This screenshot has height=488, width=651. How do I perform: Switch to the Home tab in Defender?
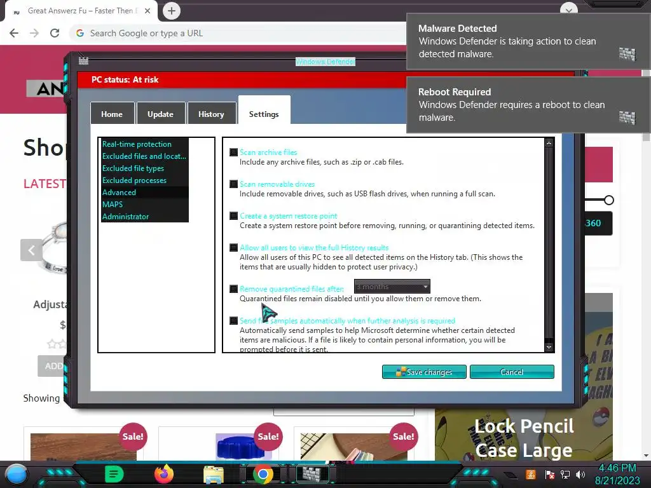(112, 114)
